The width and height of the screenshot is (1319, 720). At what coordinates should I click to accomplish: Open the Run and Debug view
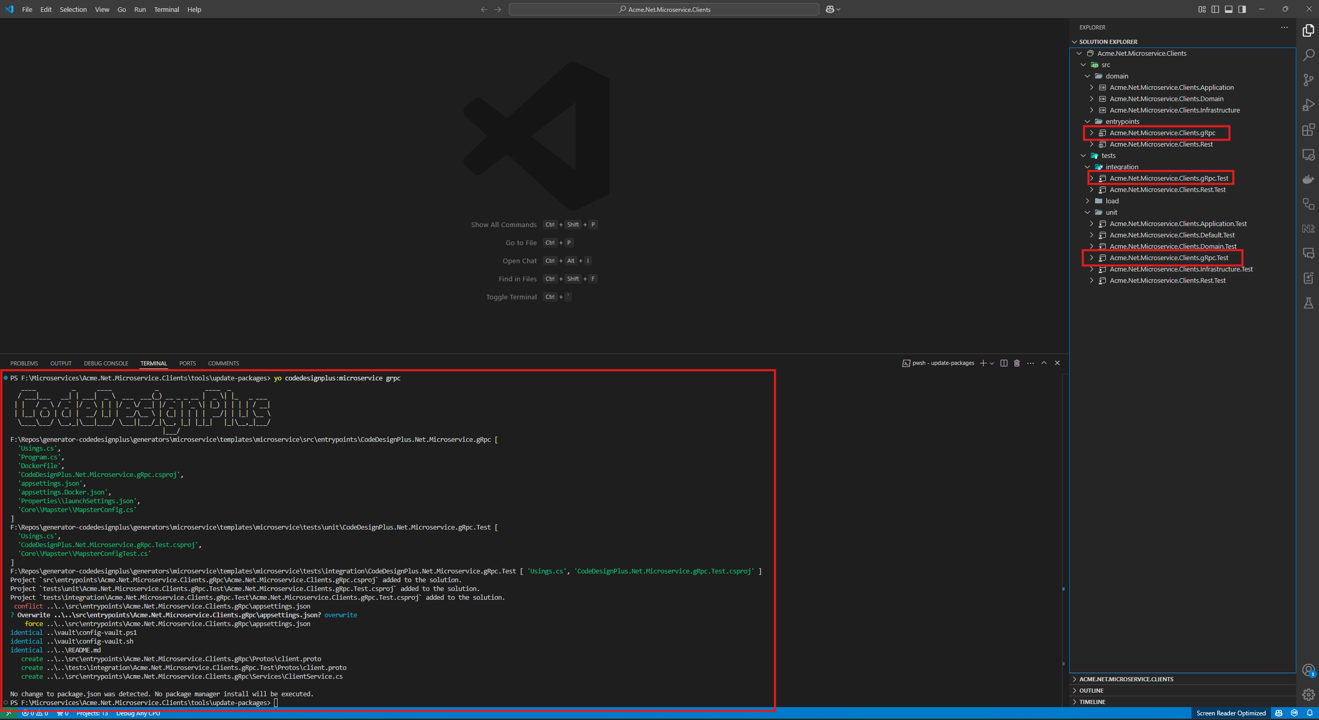[1308, 105]
